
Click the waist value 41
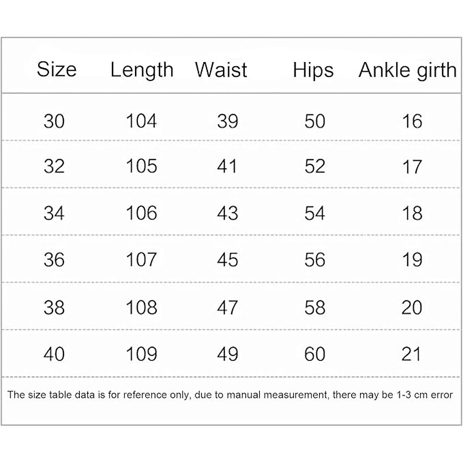coord(227,166)
